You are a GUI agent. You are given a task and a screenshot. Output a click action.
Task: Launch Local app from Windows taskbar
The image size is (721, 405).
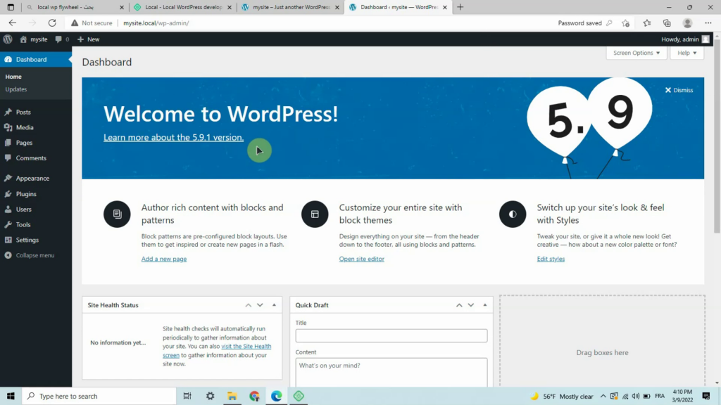coord(299,396)
